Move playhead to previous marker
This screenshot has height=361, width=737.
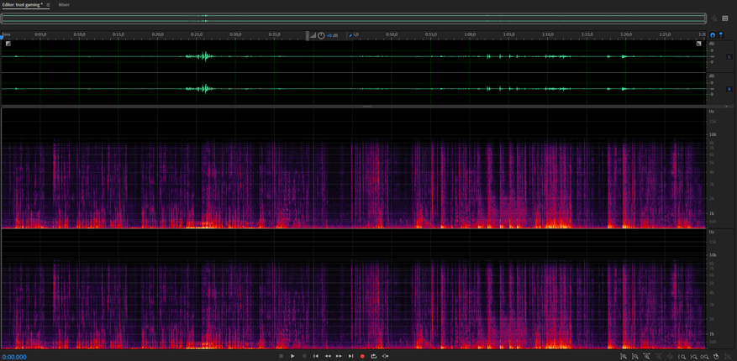[x=316, y=356]
